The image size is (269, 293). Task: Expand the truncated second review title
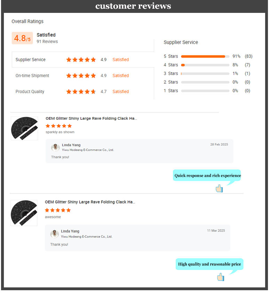click(90, 202)
